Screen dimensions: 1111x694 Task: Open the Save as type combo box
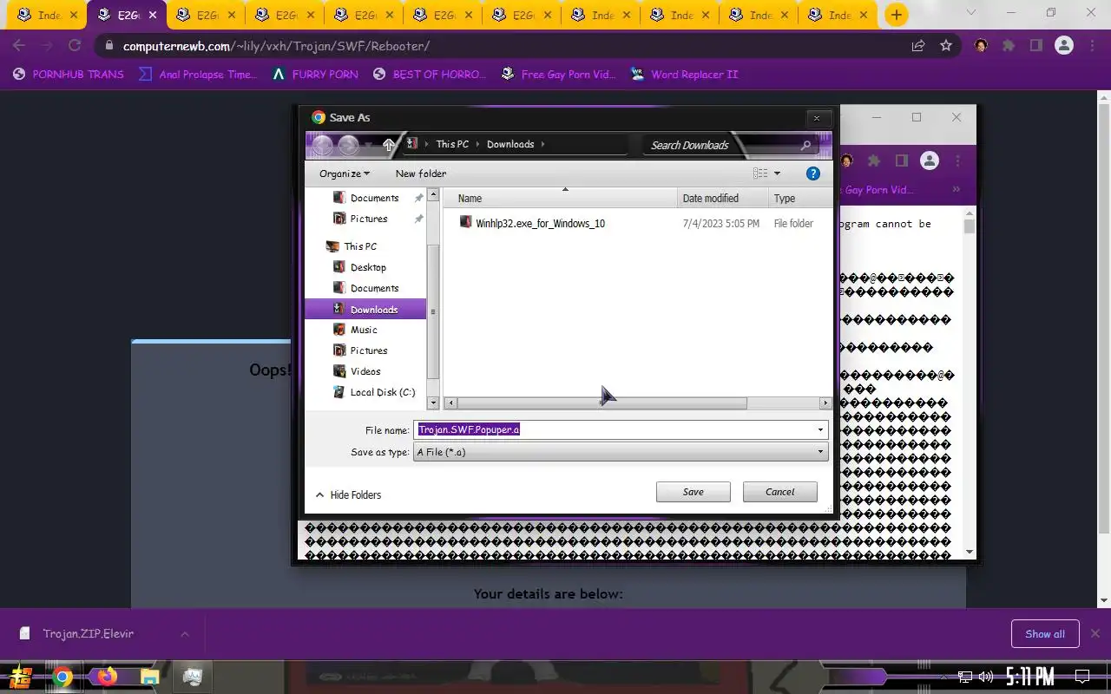[621, 452]
